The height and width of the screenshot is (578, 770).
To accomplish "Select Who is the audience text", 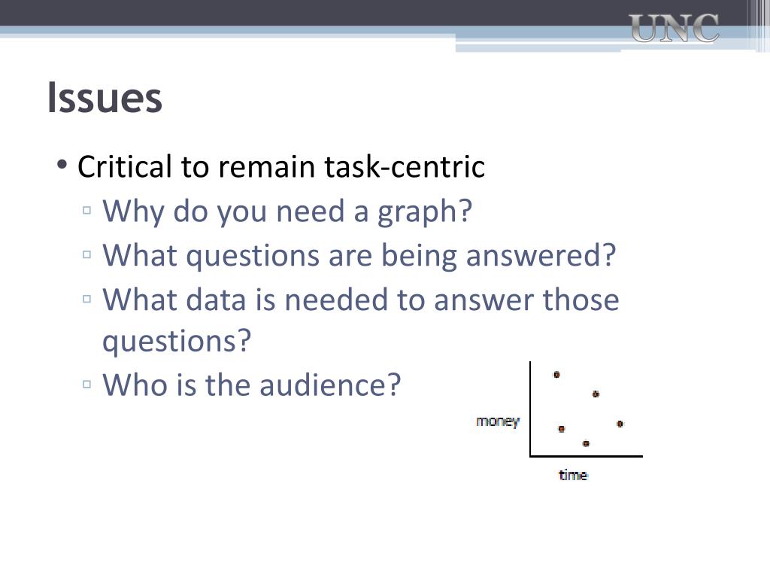I will point(251,385).
